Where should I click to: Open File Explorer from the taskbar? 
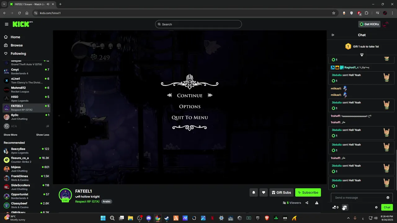coord(130,218)
